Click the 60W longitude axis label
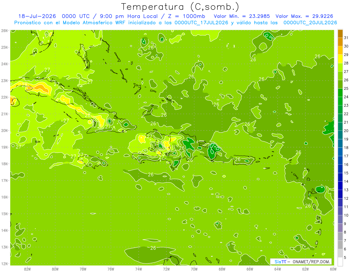The image size is (354, 273). point(333,269)
